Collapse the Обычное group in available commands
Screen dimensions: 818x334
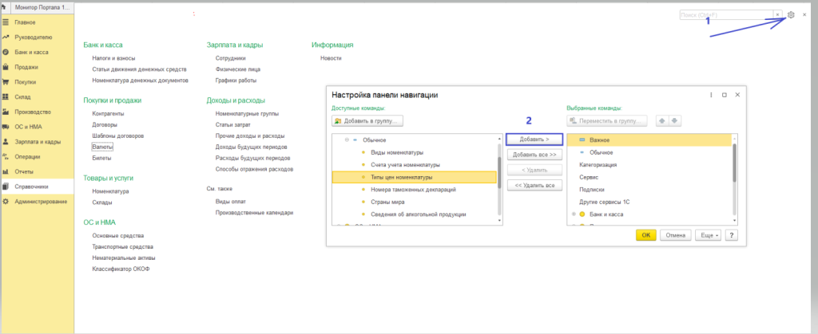coord(346,139)
